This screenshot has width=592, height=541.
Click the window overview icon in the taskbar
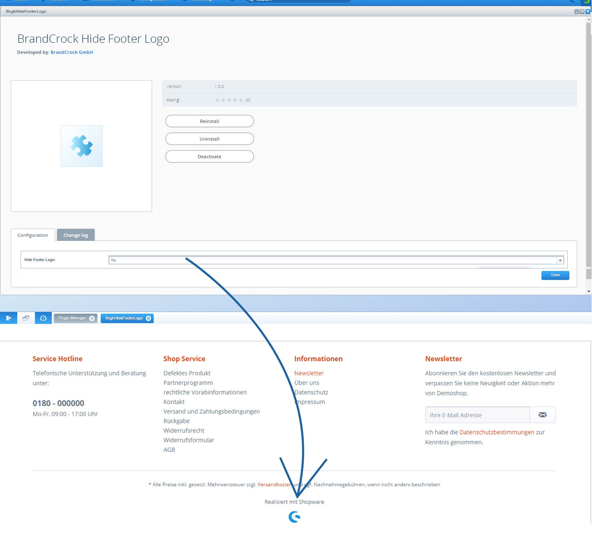[x=26, y=318]
